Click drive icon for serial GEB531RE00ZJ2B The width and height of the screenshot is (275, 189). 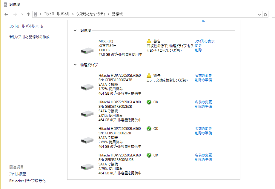87,140
